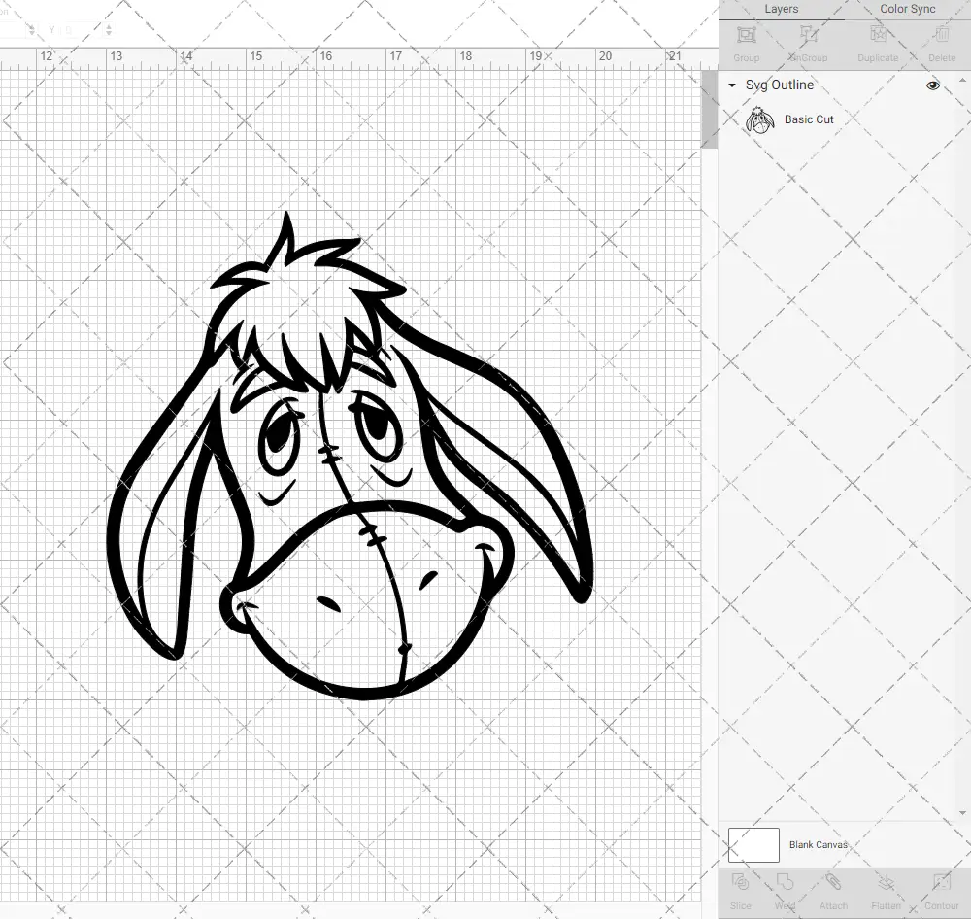Click the Attach tool icon
This screenshot has width=971, height=919.
click(833, 882)
